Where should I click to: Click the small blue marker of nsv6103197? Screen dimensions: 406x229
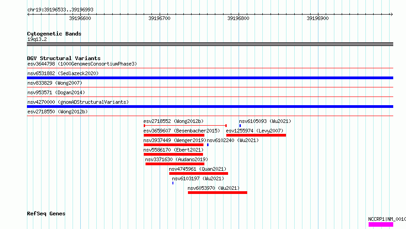[x=173, y=183]
